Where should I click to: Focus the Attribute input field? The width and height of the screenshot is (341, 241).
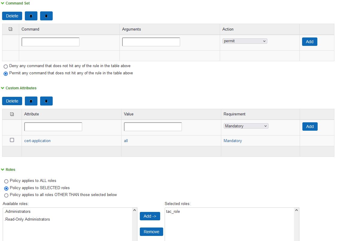point(53,127)
